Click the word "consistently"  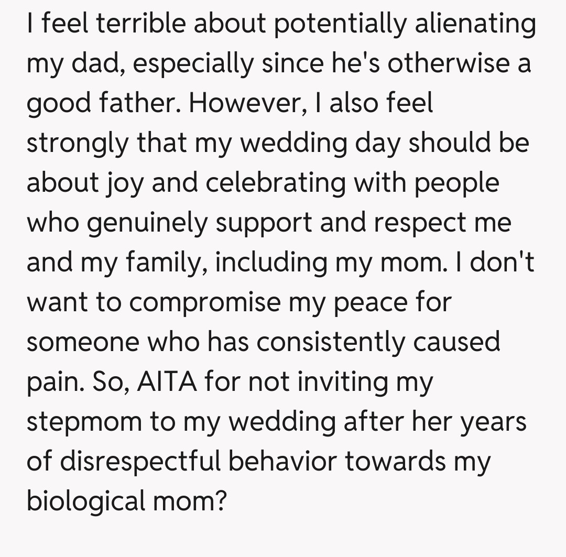(x=331, y=344)
